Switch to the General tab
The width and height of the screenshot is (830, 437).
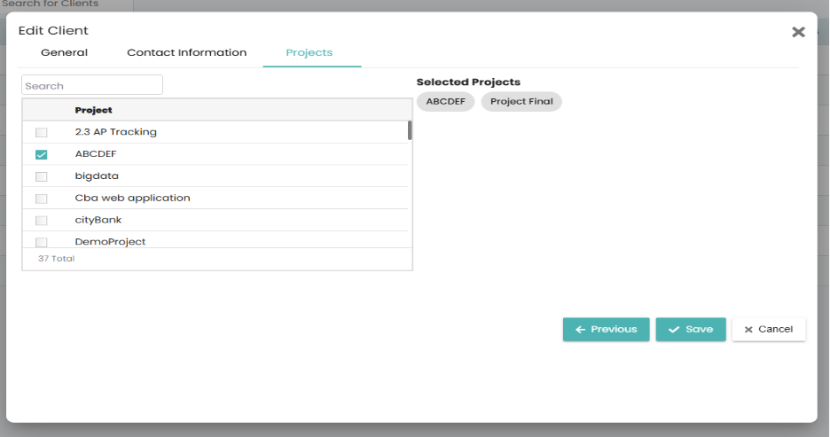pos(64,52)
